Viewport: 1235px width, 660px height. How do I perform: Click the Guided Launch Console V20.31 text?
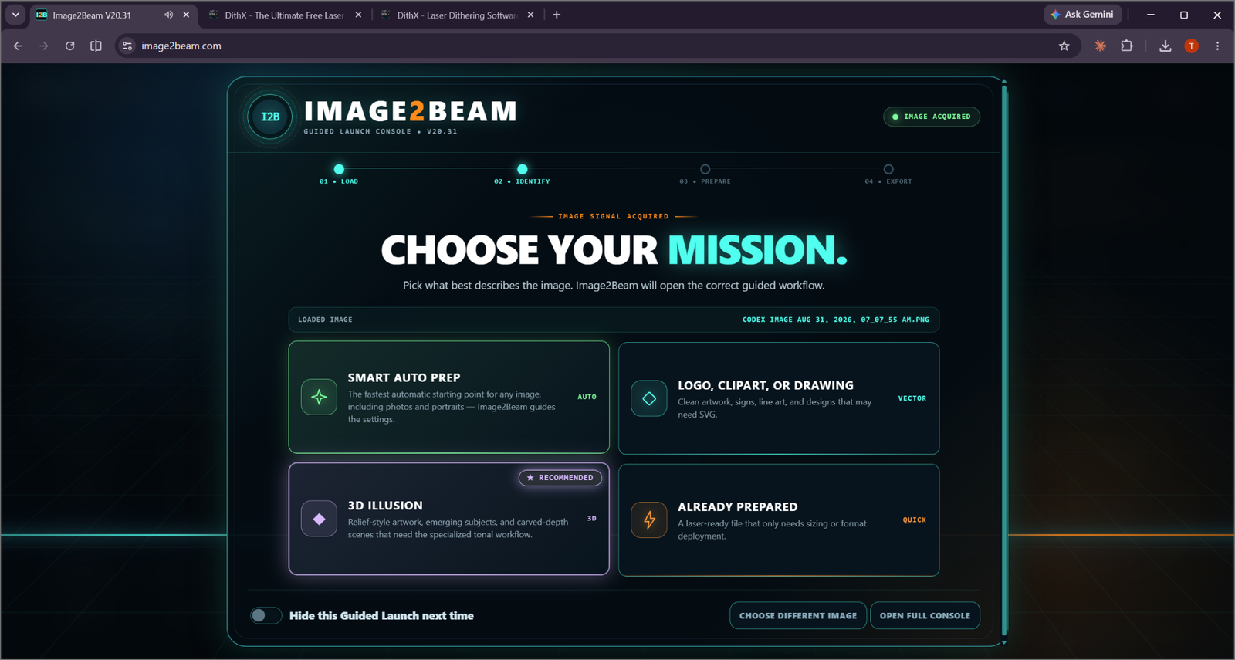[381, 131]
